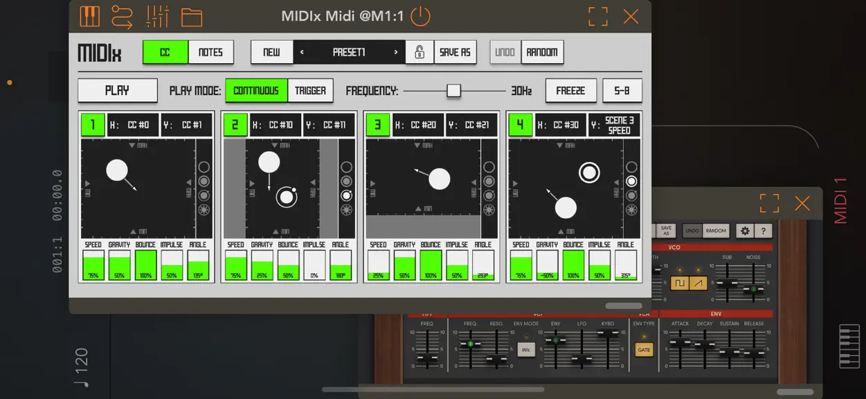The image size is (866, 399).
Task: Open the Y: CC #1 assignment for pad 1
Action: [187, 125]
